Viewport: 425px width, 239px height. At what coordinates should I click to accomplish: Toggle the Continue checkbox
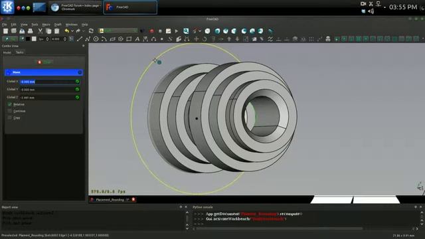tap(10, 111)
